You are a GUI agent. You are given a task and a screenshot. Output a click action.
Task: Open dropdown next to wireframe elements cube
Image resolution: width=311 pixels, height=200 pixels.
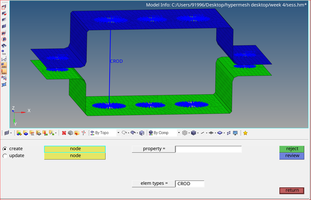(189, 133)
